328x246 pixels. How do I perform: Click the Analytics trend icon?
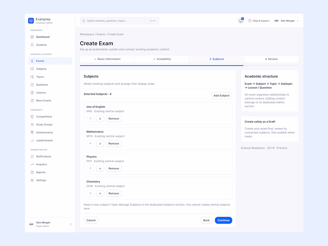tap(32, 164)
